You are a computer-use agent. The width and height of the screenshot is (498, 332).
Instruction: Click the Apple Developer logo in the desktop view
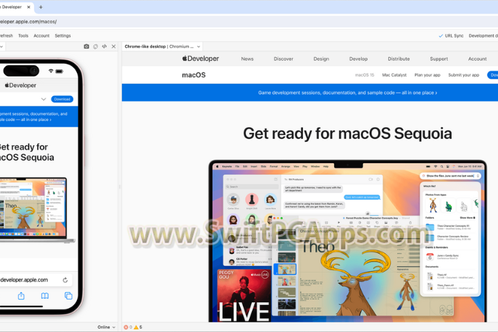pos(201,59)
